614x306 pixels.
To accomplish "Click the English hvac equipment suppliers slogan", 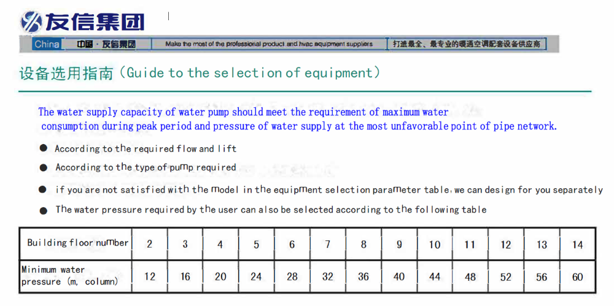I will (269, 44).
